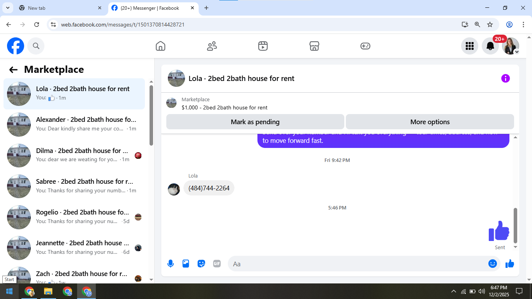Screen dimensions: 532x299
Task: View site information icon
Action: [53, 25]
